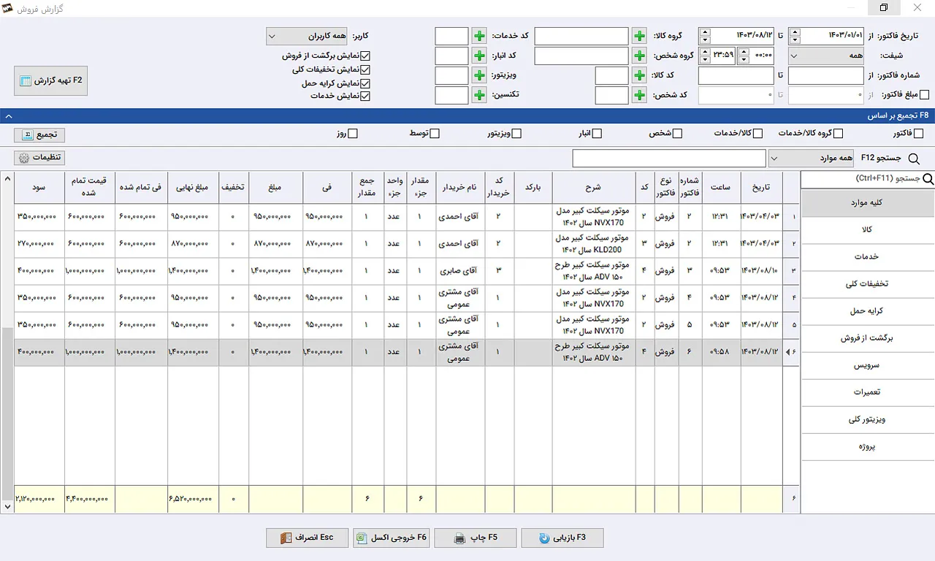Toggle the نمایش خدمات checkbox
Screen dimensions: 935x561
[366, 96]
